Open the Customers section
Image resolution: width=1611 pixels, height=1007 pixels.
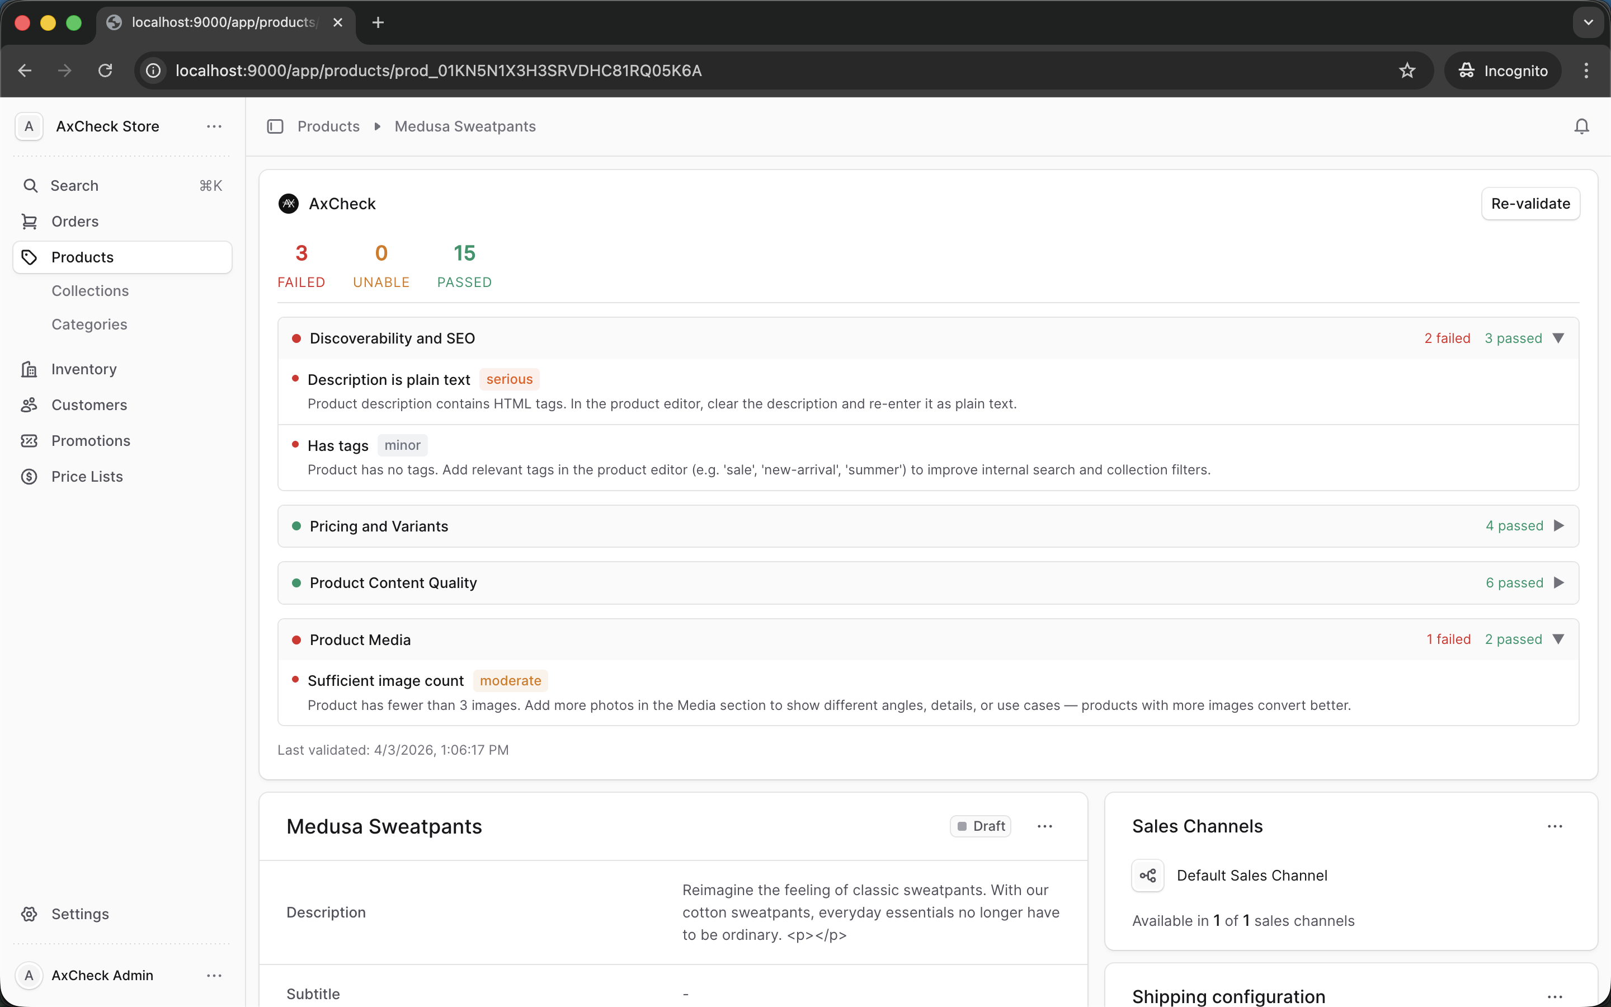(x=90, y=405)
